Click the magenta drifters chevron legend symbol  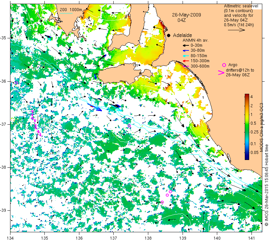click(x=222, y=73)
